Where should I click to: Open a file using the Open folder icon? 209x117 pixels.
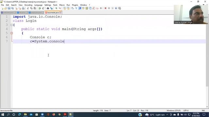(x=6, y=8)
